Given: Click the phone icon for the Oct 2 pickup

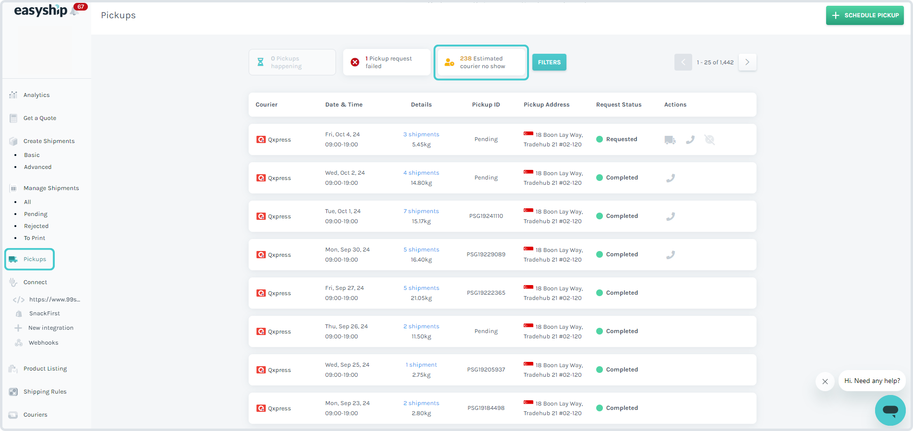Looking at the screenshot, I should coord(671,178).
